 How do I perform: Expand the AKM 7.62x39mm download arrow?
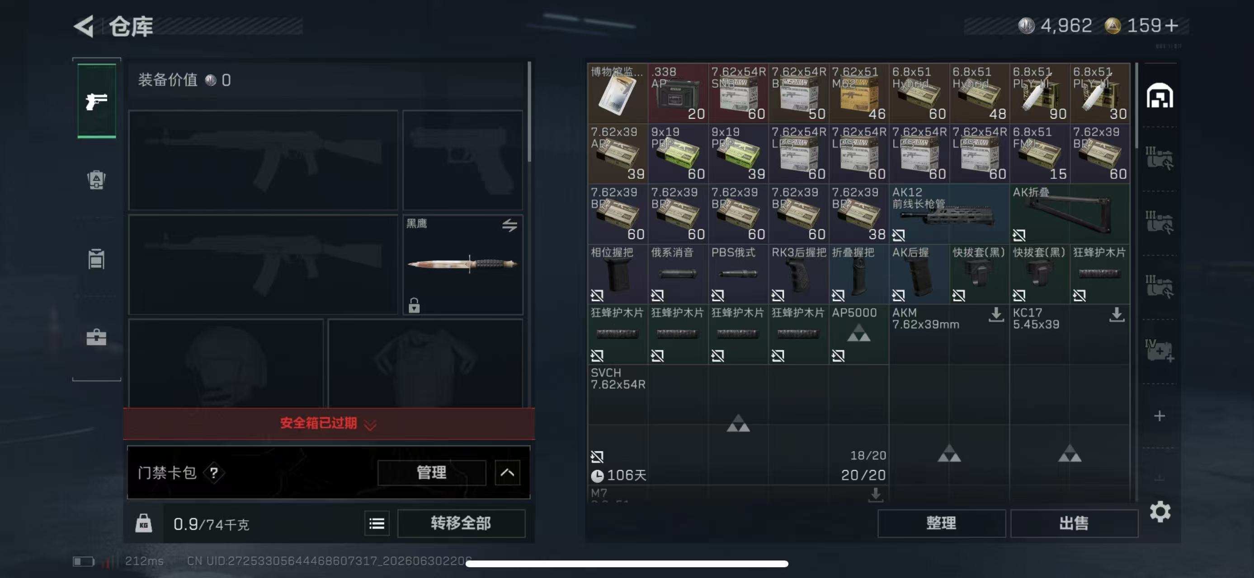click(996, 315)
